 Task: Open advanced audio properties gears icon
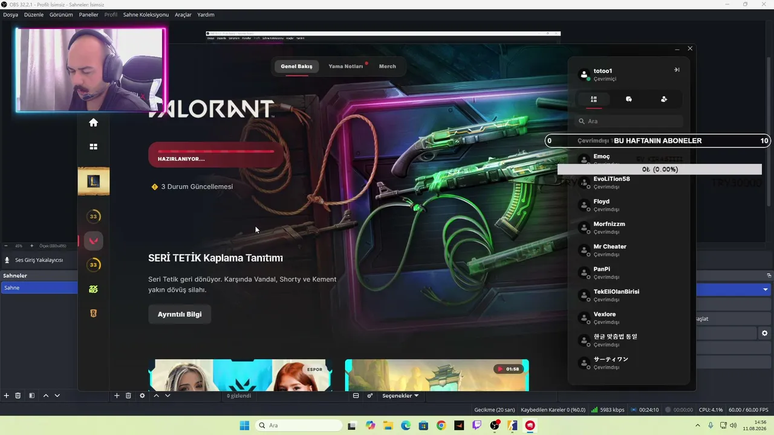click(369, 396)
